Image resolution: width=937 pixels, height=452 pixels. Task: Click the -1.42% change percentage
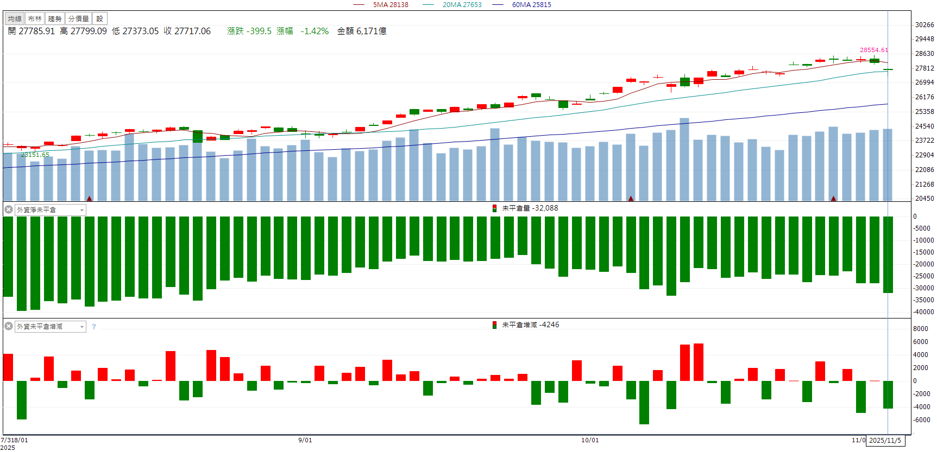[x=315, y=31]
